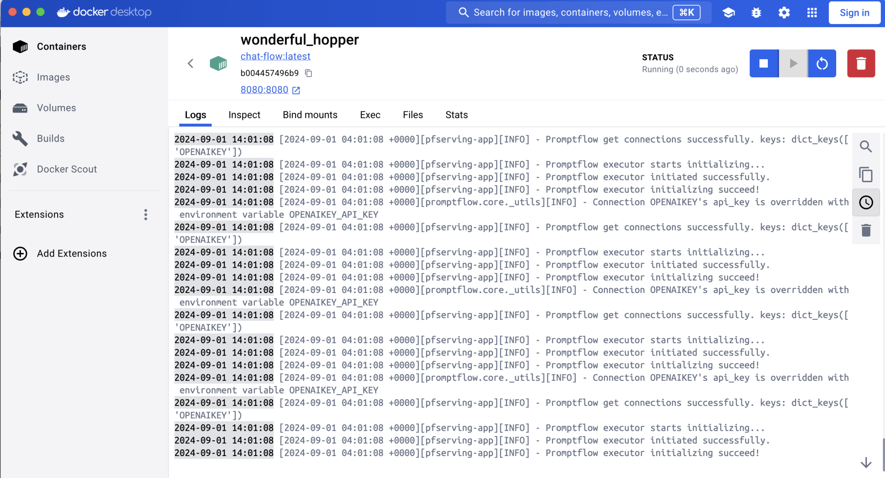This screenshot has width=885, height=478.
Task: Open troubleshoot bug icon
Action: pyautogui.click(x=756, y=12)
